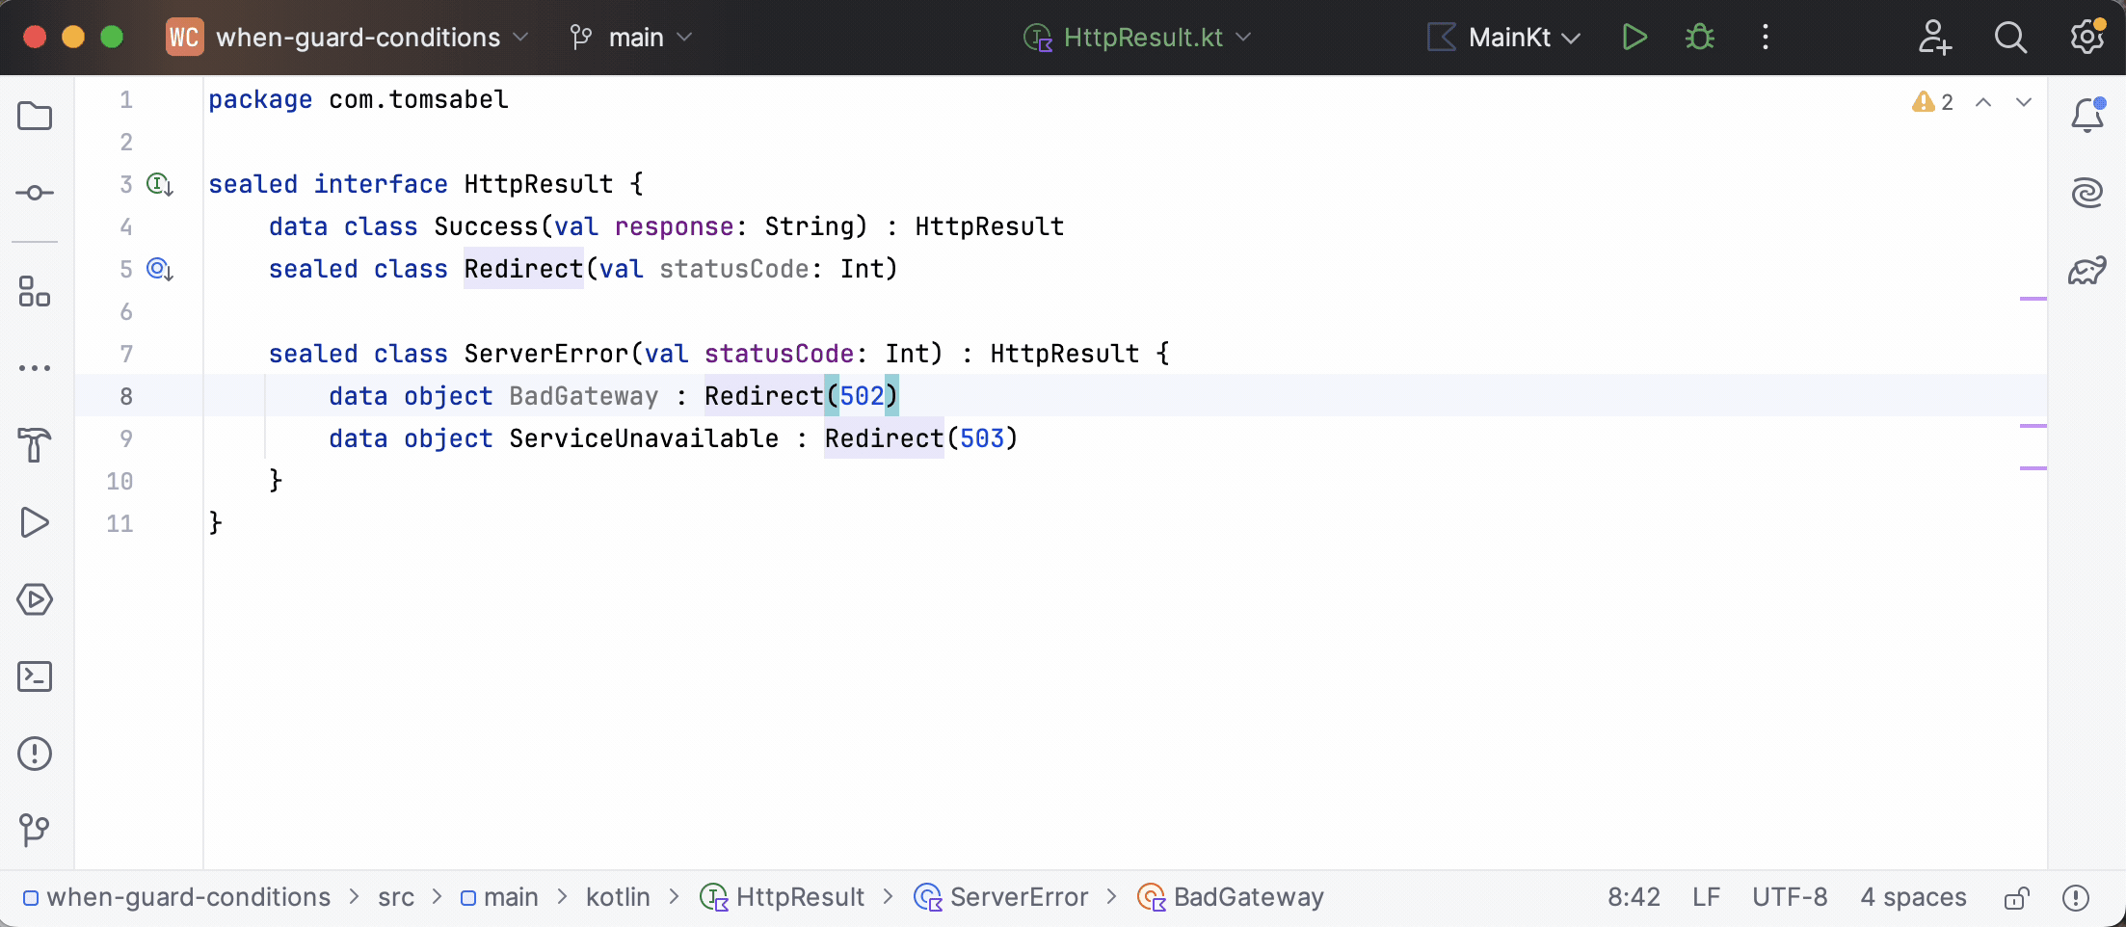Screen dimensions: 2126x927
Task: Click the implementations gutter icon on line 3
Action: [x=160, y=184]
